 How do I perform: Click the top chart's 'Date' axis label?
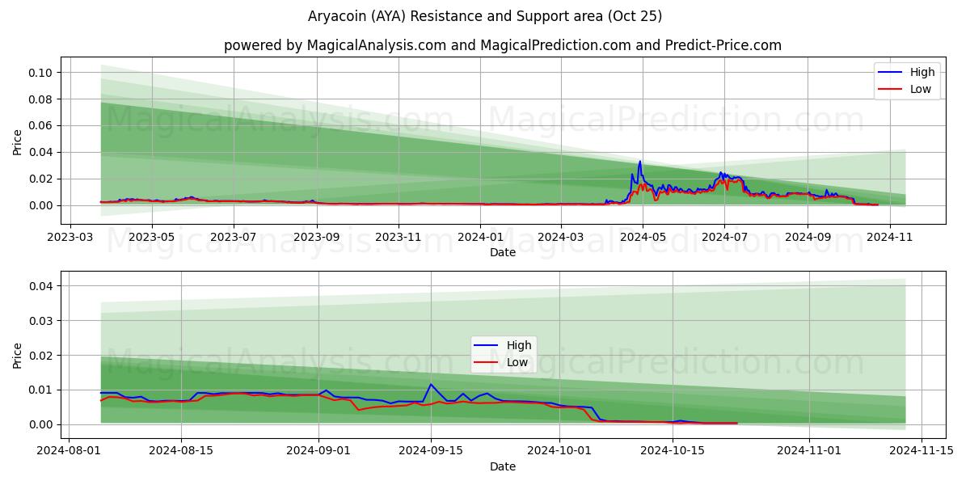click(503, 252)
